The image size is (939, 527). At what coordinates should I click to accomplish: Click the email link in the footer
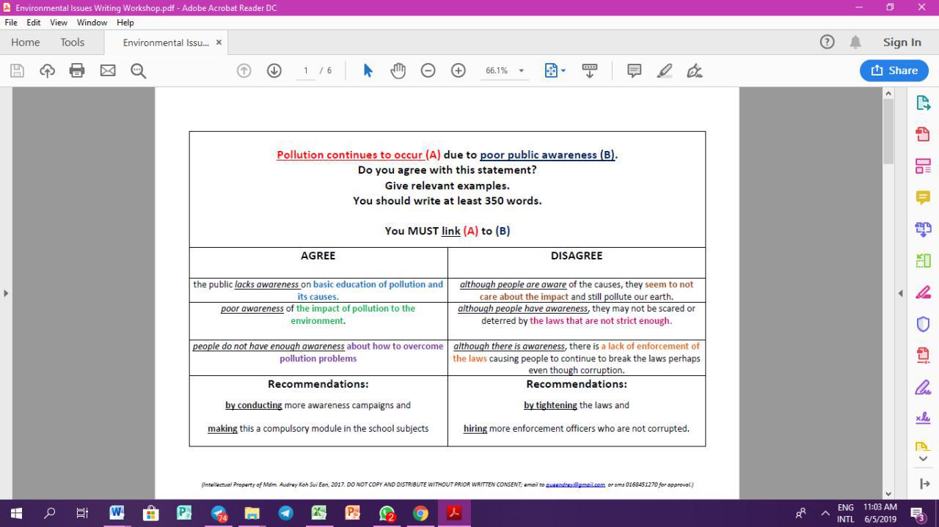point(575,484)
